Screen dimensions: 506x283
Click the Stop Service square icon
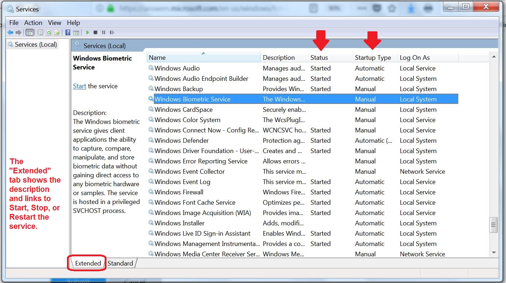(x=95, y=32)
